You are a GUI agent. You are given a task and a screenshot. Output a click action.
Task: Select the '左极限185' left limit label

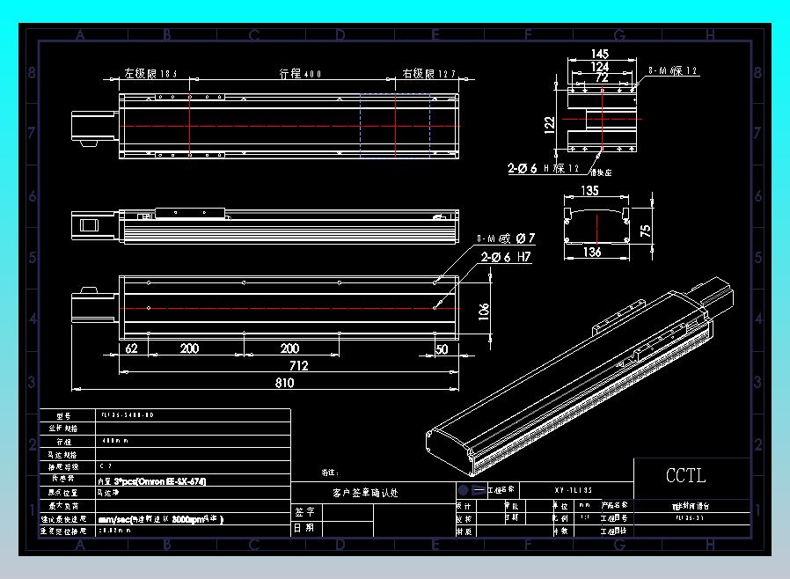[x=150, y=74]
